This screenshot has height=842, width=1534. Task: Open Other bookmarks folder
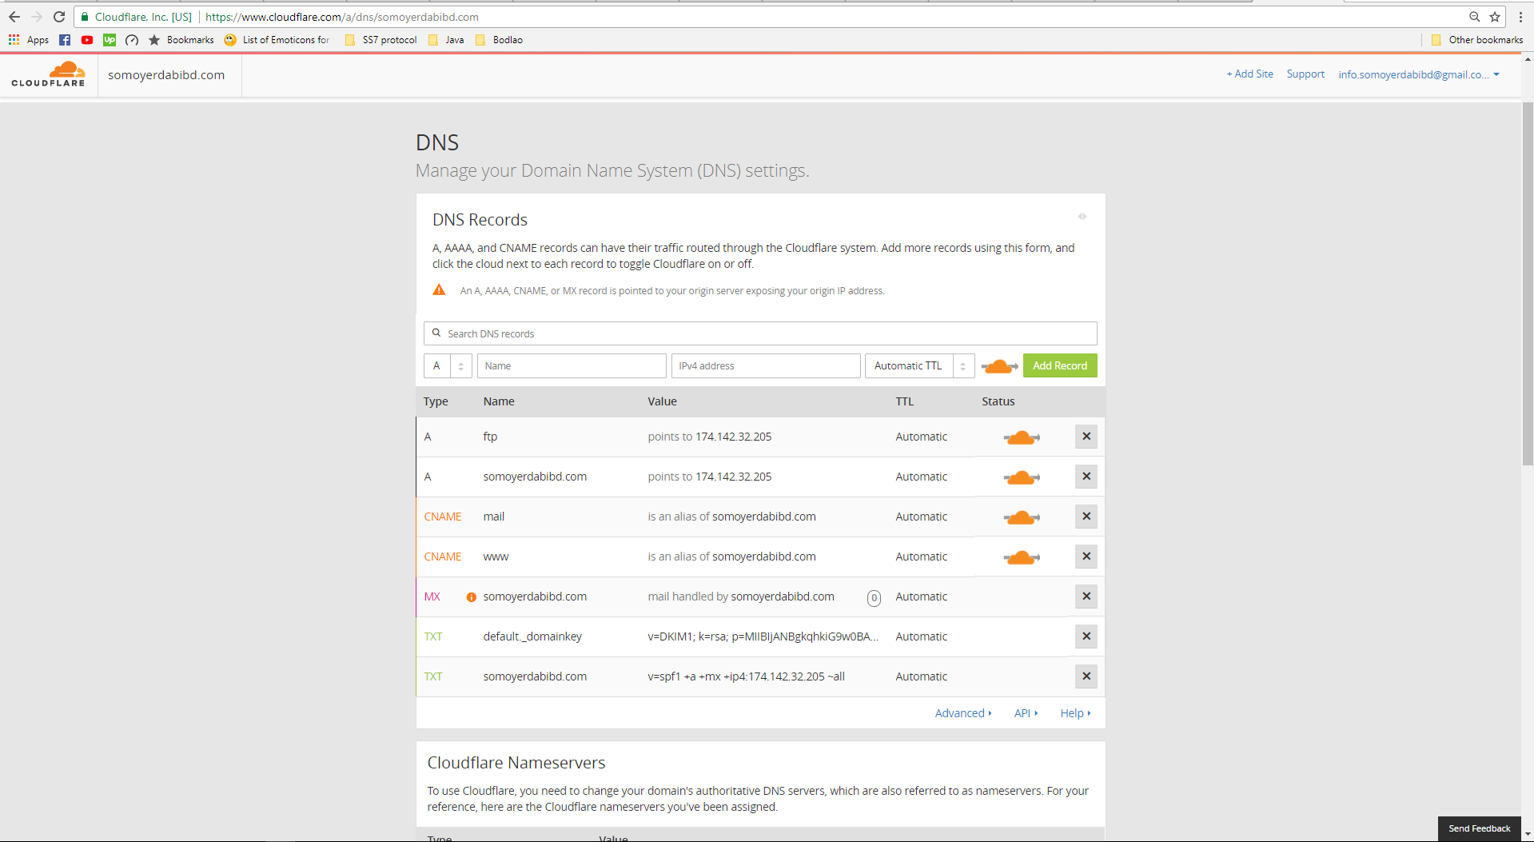click(1477, 40)
